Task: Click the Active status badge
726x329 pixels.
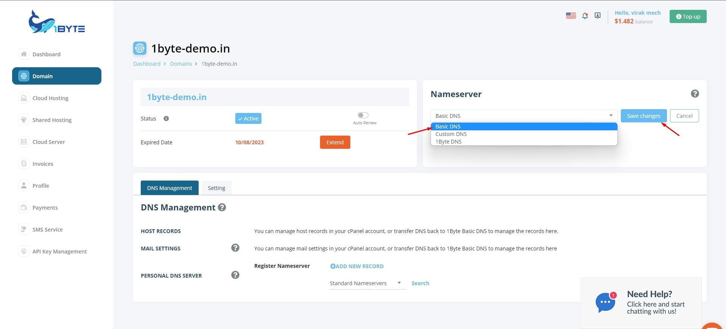Action: pos(248,119)
